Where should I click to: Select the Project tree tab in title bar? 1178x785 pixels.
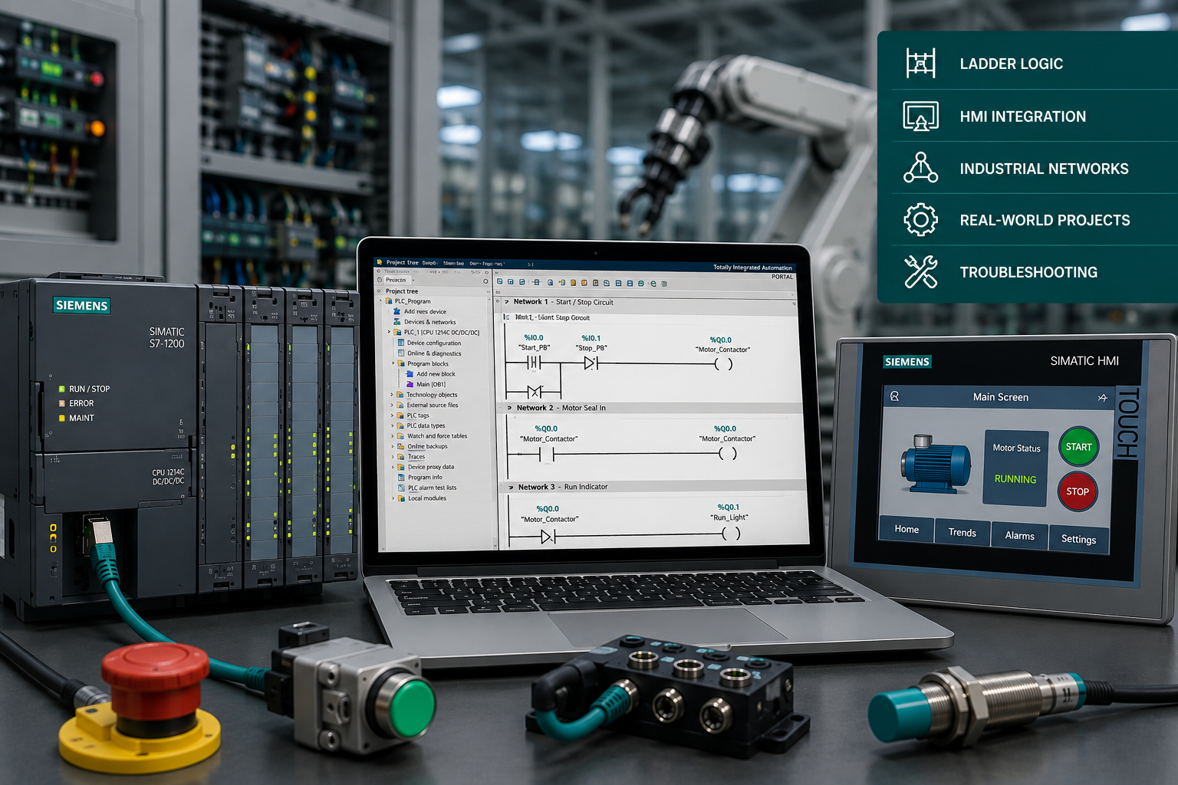click(402, 262)
